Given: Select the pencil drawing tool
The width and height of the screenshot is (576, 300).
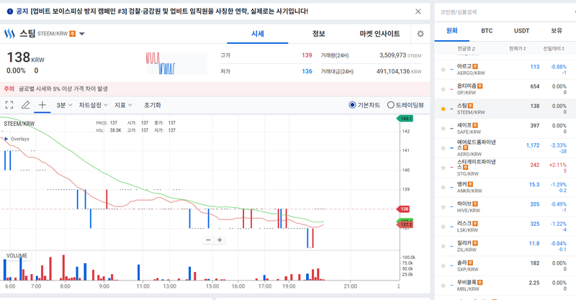Looking at the screenshot, I should [x=26, y=105].
